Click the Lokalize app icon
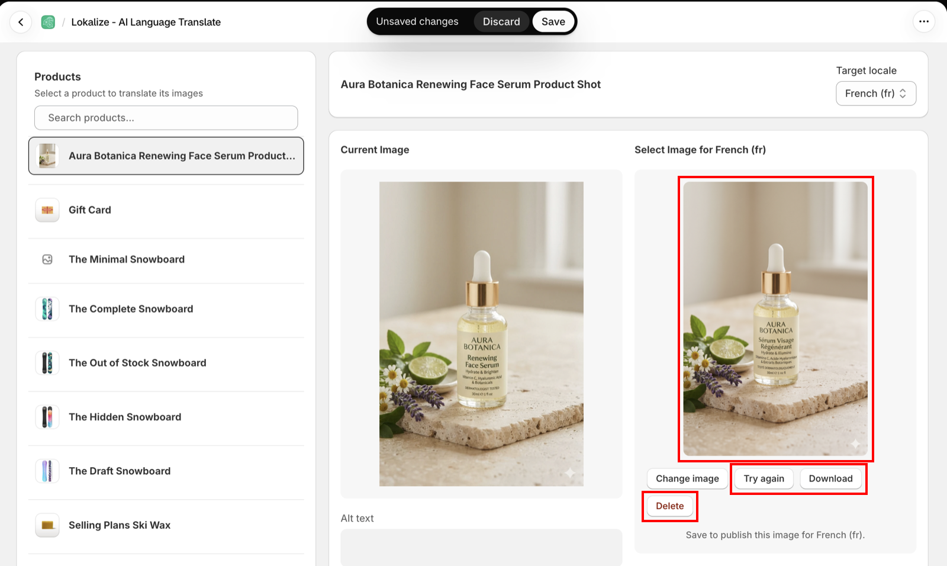This screenshot has width=947, height=566. pyautogui.click(x=48, y=22)
